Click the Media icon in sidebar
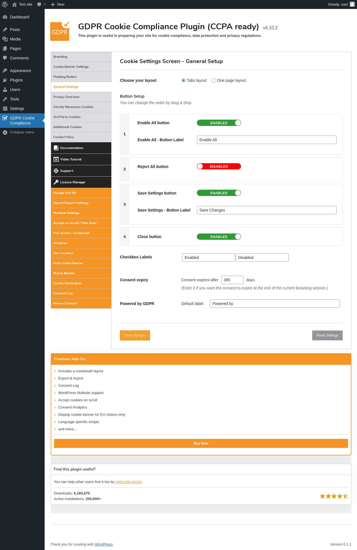357x550 pixels. click(x=5, y=39)
